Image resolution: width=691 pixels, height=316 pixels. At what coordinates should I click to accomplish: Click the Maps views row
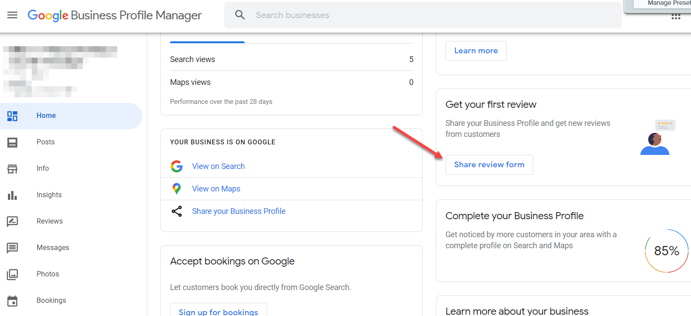click(x=292, y=82)
